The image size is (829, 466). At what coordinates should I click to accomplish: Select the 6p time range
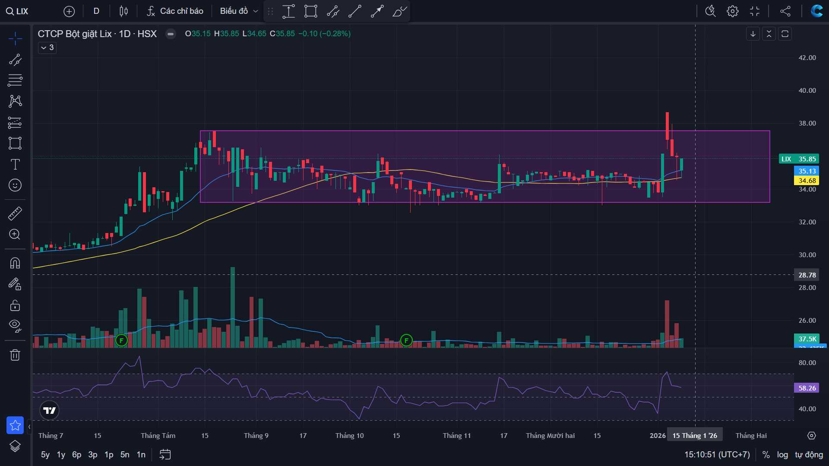coord(76,454)
